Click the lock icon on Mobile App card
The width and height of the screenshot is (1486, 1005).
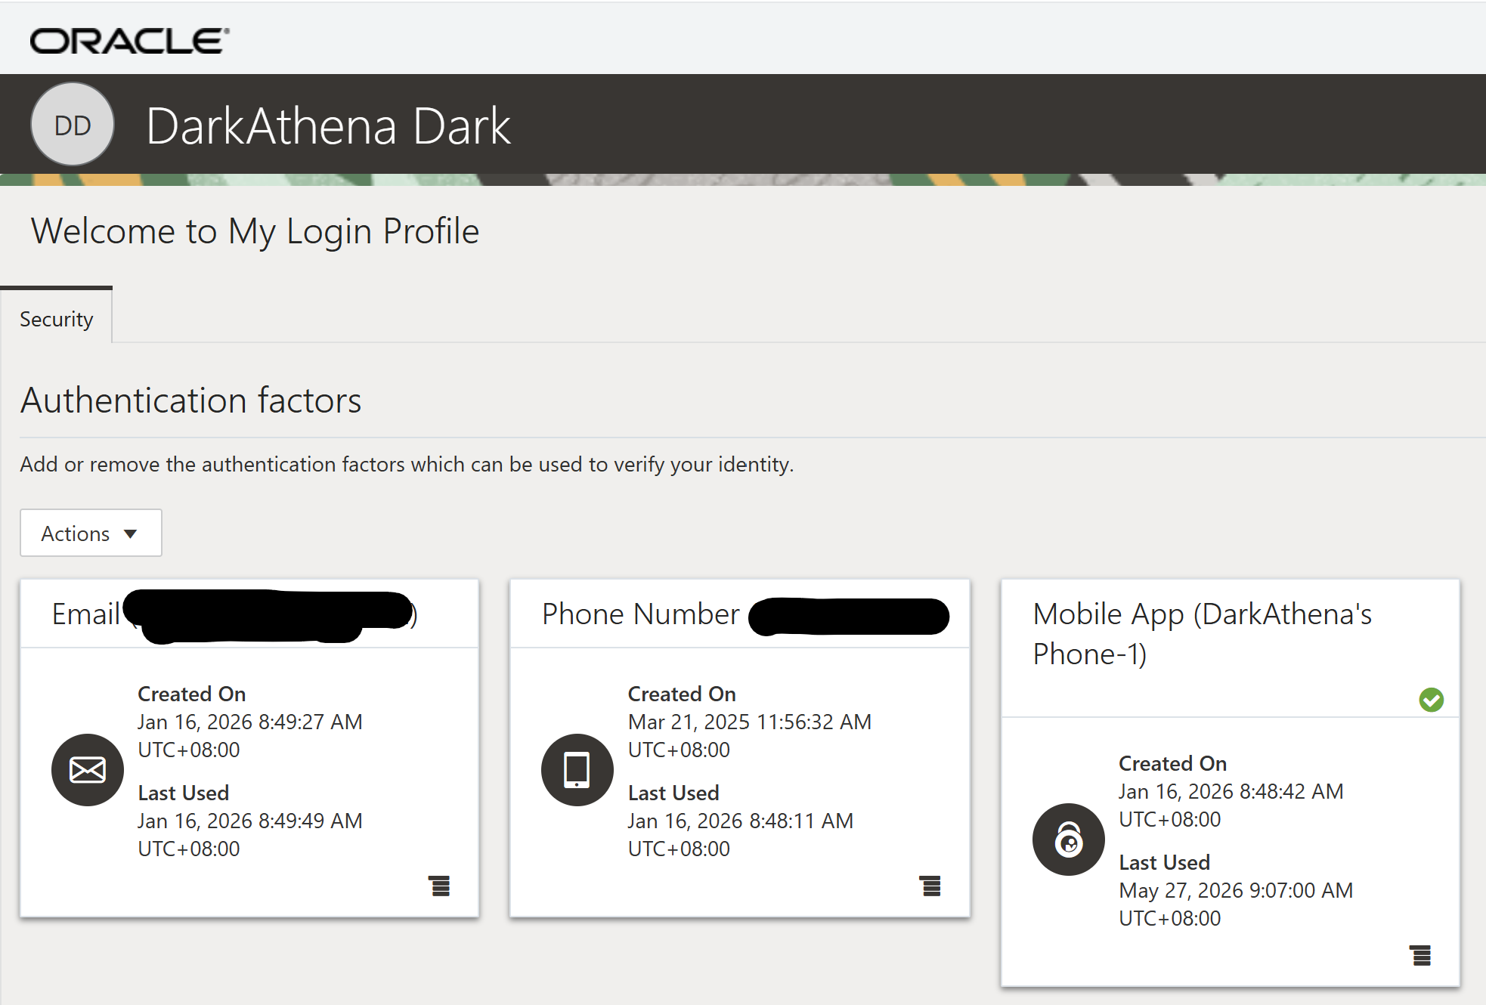coord(1069,840)
